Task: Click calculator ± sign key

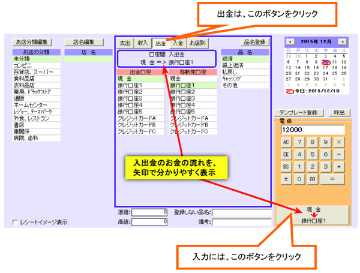Action: point(286,179)
